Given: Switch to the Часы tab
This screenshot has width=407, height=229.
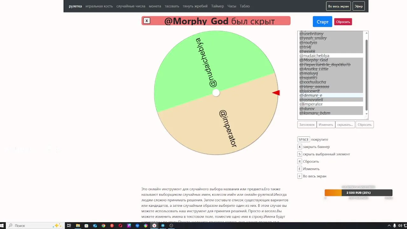Looking at the screenshot, I should click(x=232, y=6).
